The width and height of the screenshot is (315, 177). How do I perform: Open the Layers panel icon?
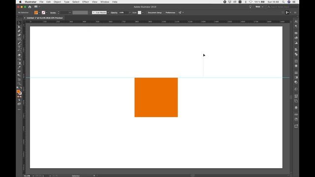point(296,108)
